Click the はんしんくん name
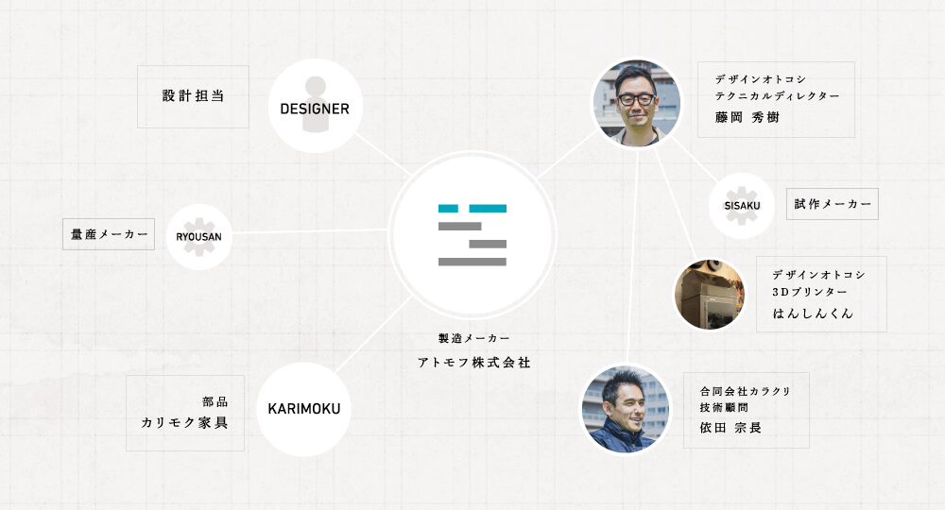 click(813, 314)
